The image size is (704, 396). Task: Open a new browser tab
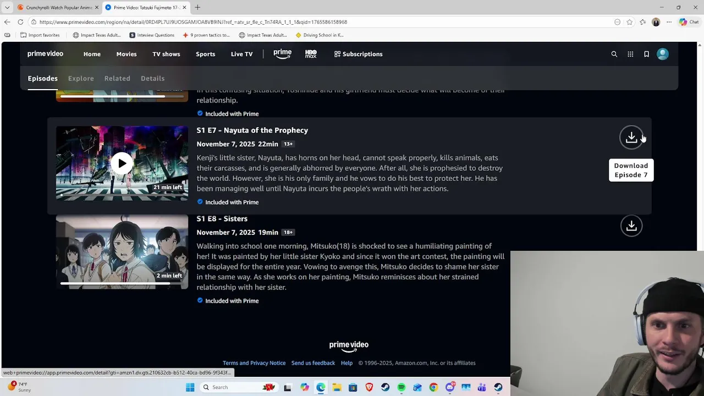[197, 7]
